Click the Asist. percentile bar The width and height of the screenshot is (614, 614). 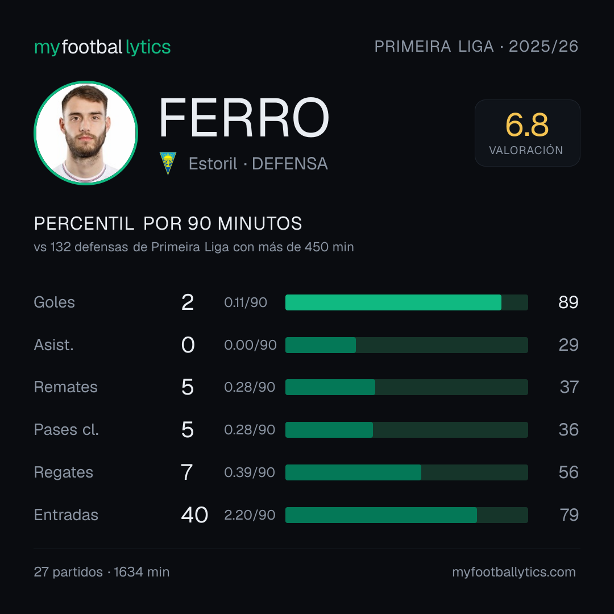click(x=406, y=345)
